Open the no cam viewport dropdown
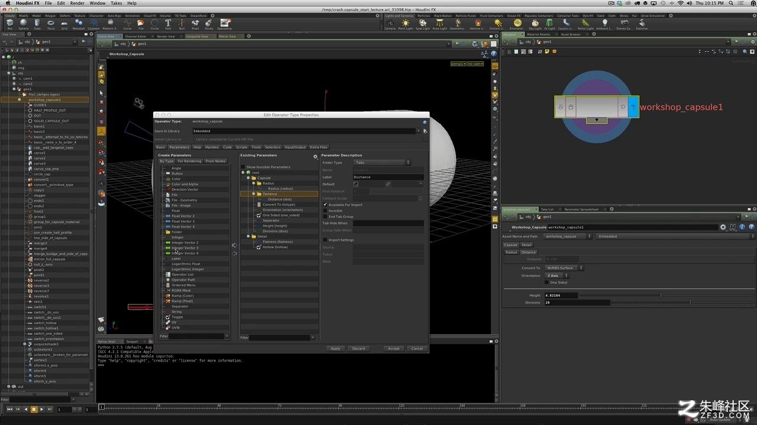The width and height of the screenshot is (757, 425). (475, 64)
